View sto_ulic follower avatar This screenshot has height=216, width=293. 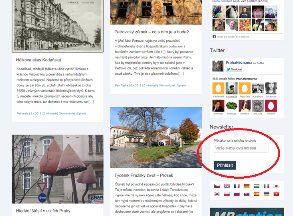click(x=258, y=106)
